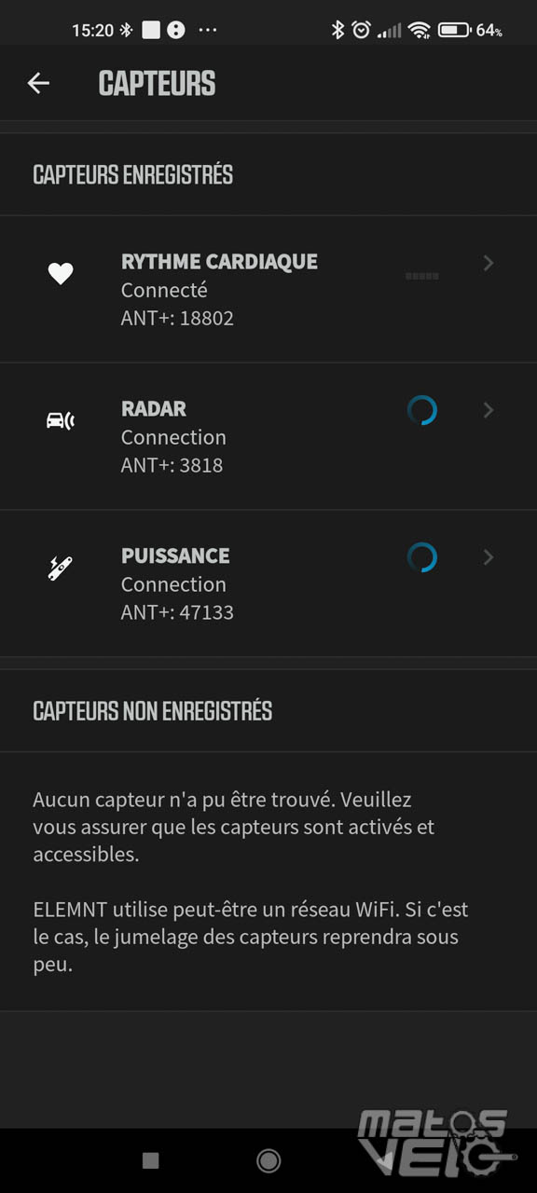The width and height of the screenshot is (537, 1193).
Task: Tap the Bluetooth icon in status bar
Action: click(x=337, y=30)
